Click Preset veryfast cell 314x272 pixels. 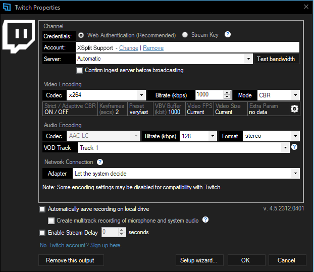tap(140, 109)
